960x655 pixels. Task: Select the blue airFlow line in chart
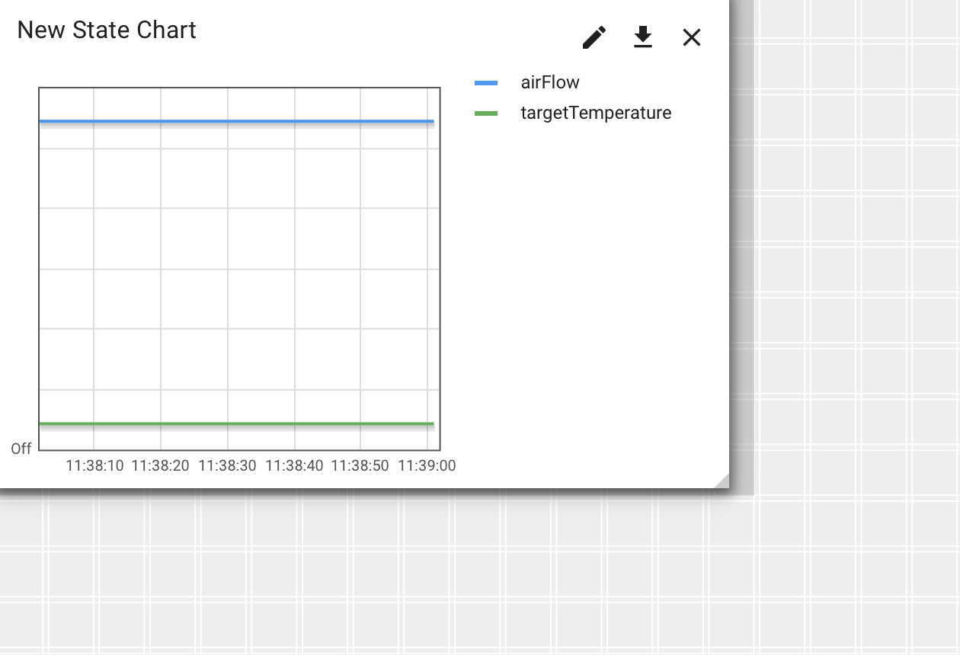[x=236, y=121]
